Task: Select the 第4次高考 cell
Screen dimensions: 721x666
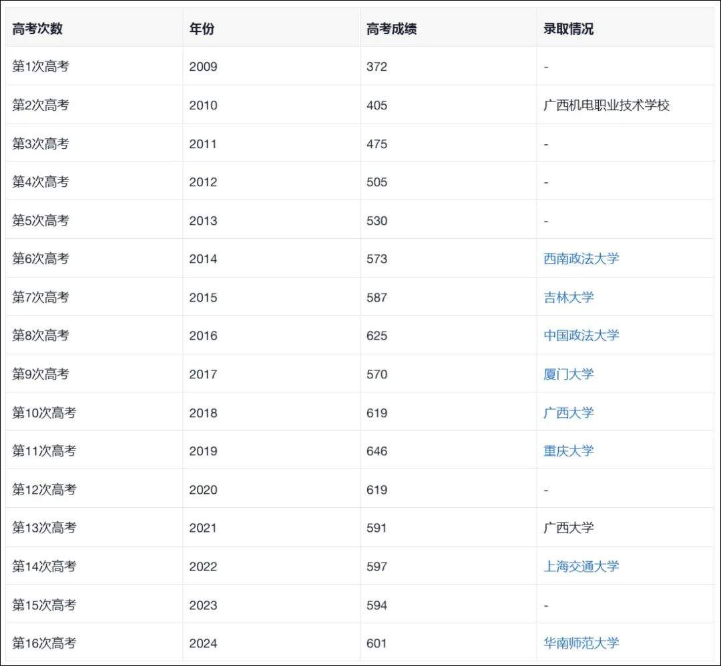Action: (94, 182)
